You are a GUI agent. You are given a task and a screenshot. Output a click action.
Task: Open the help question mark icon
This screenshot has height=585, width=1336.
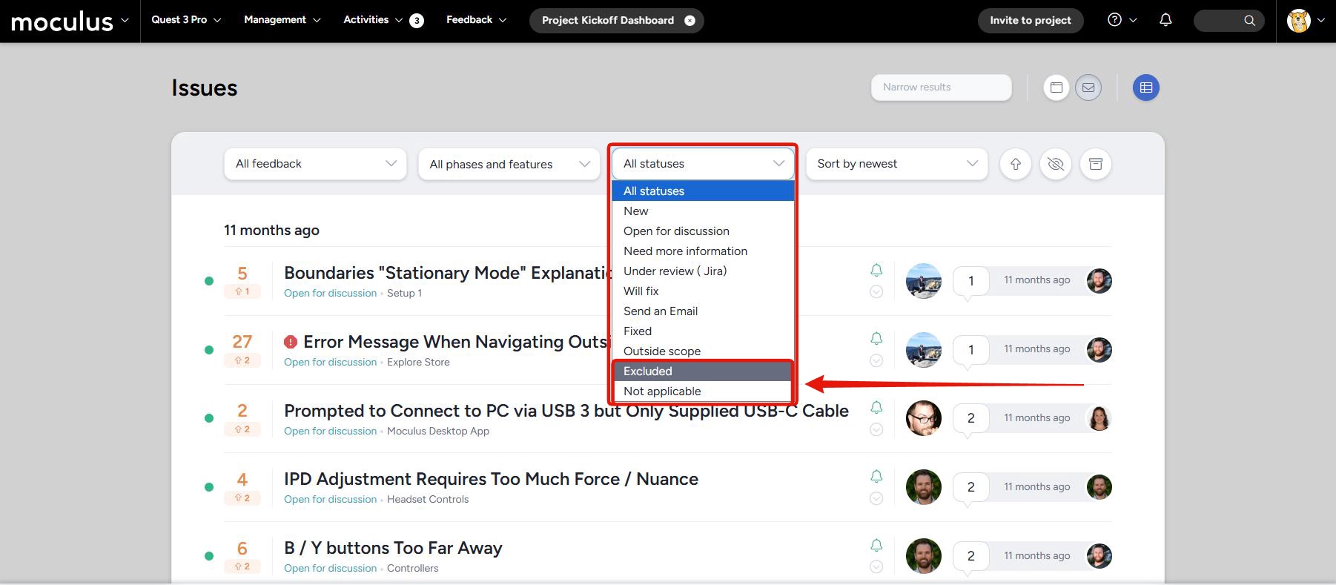(x=1114, y=20)
